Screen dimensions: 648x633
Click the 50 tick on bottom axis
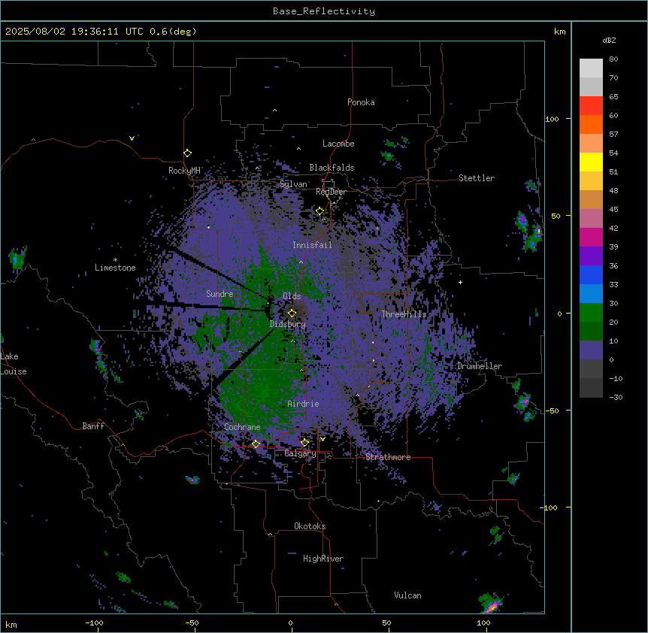click(386, 622)
